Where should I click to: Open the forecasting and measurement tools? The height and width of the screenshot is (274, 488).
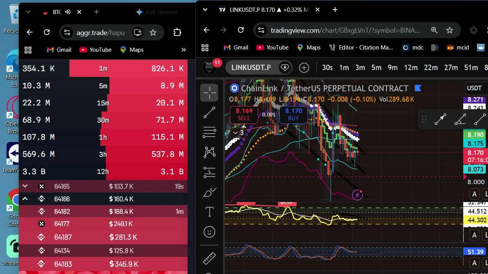point(209,172)
